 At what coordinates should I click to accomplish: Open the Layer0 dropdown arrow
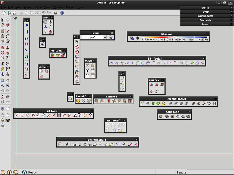[x=105, y=38]
